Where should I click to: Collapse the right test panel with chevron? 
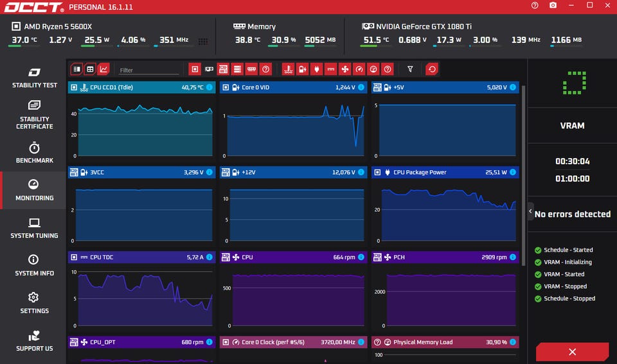530,211
